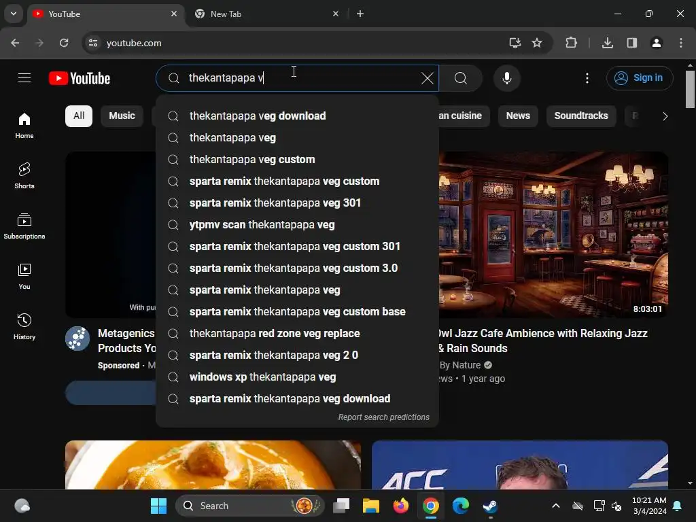Choose suggestion 'thekantapapa red zone veg replace'

[x=298, y=333]
